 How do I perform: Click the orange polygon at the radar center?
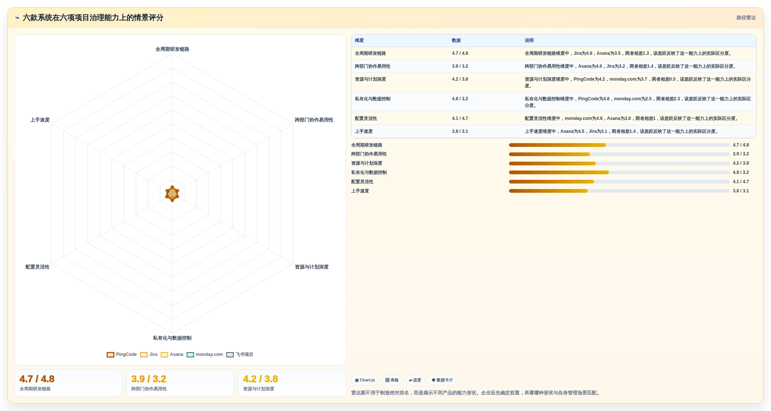[x=172, y=194]
